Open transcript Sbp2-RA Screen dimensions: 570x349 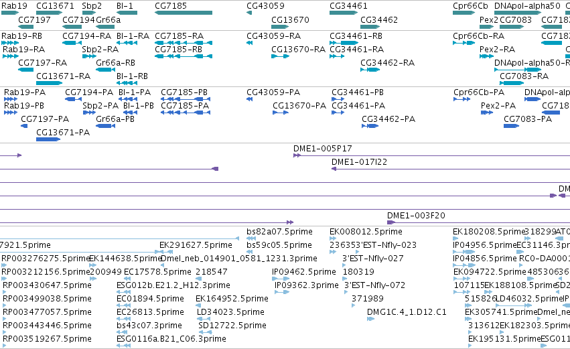pos(100,50)
